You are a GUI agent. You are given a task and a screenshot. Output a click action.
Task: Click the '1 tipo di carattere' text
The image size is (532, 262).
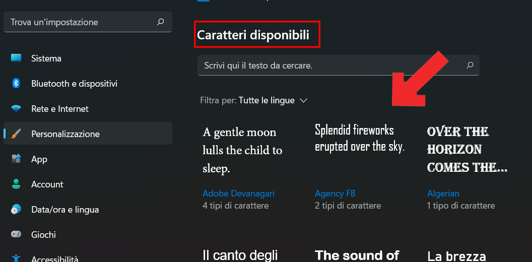click(461, 206)
